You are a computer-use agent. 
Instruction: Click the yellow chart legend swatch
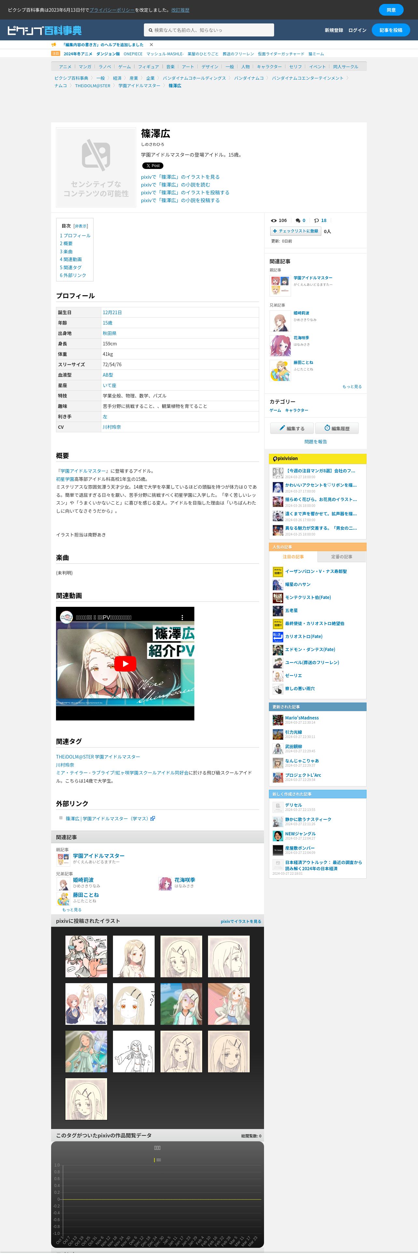point(154,1160)
